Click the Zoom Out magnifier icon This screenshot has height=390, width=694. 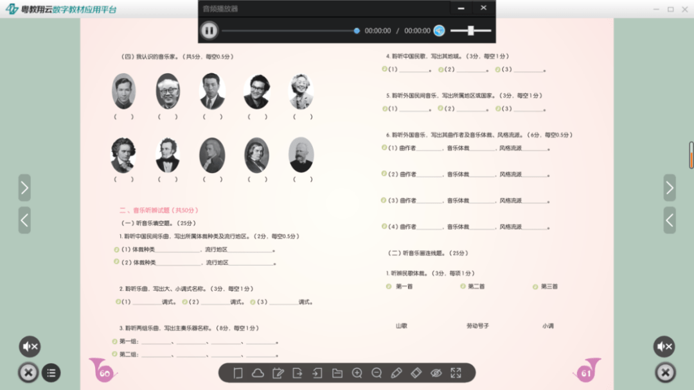tap(377, 373)
